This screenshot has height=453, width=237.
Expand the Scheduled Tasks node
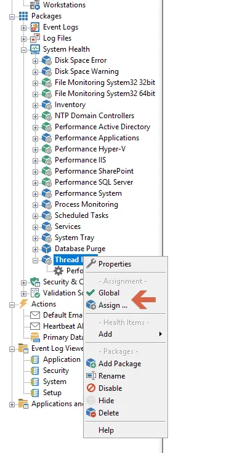pos(35,216)
